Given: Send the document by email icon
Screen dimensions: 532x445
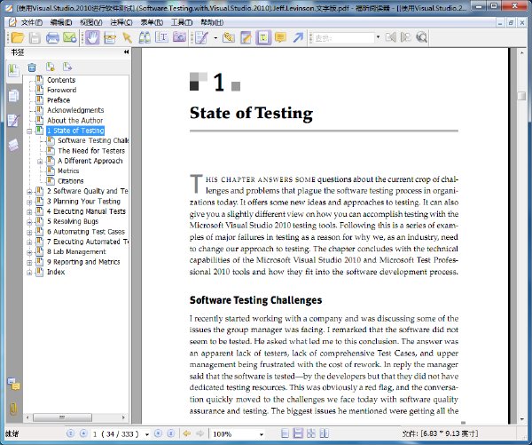Looking at the screenshot, I should [70, 37].
